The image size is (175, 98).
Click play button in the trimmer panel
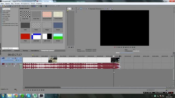69,47
